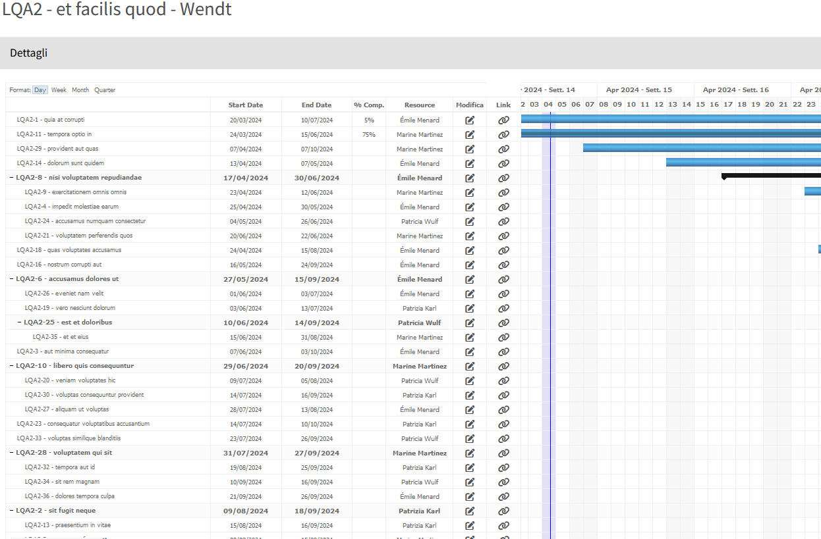Edit task LQA2-11 tempora optio in
Screen dimensions: 821x539
pyautogui.click(x=470, y=135)
